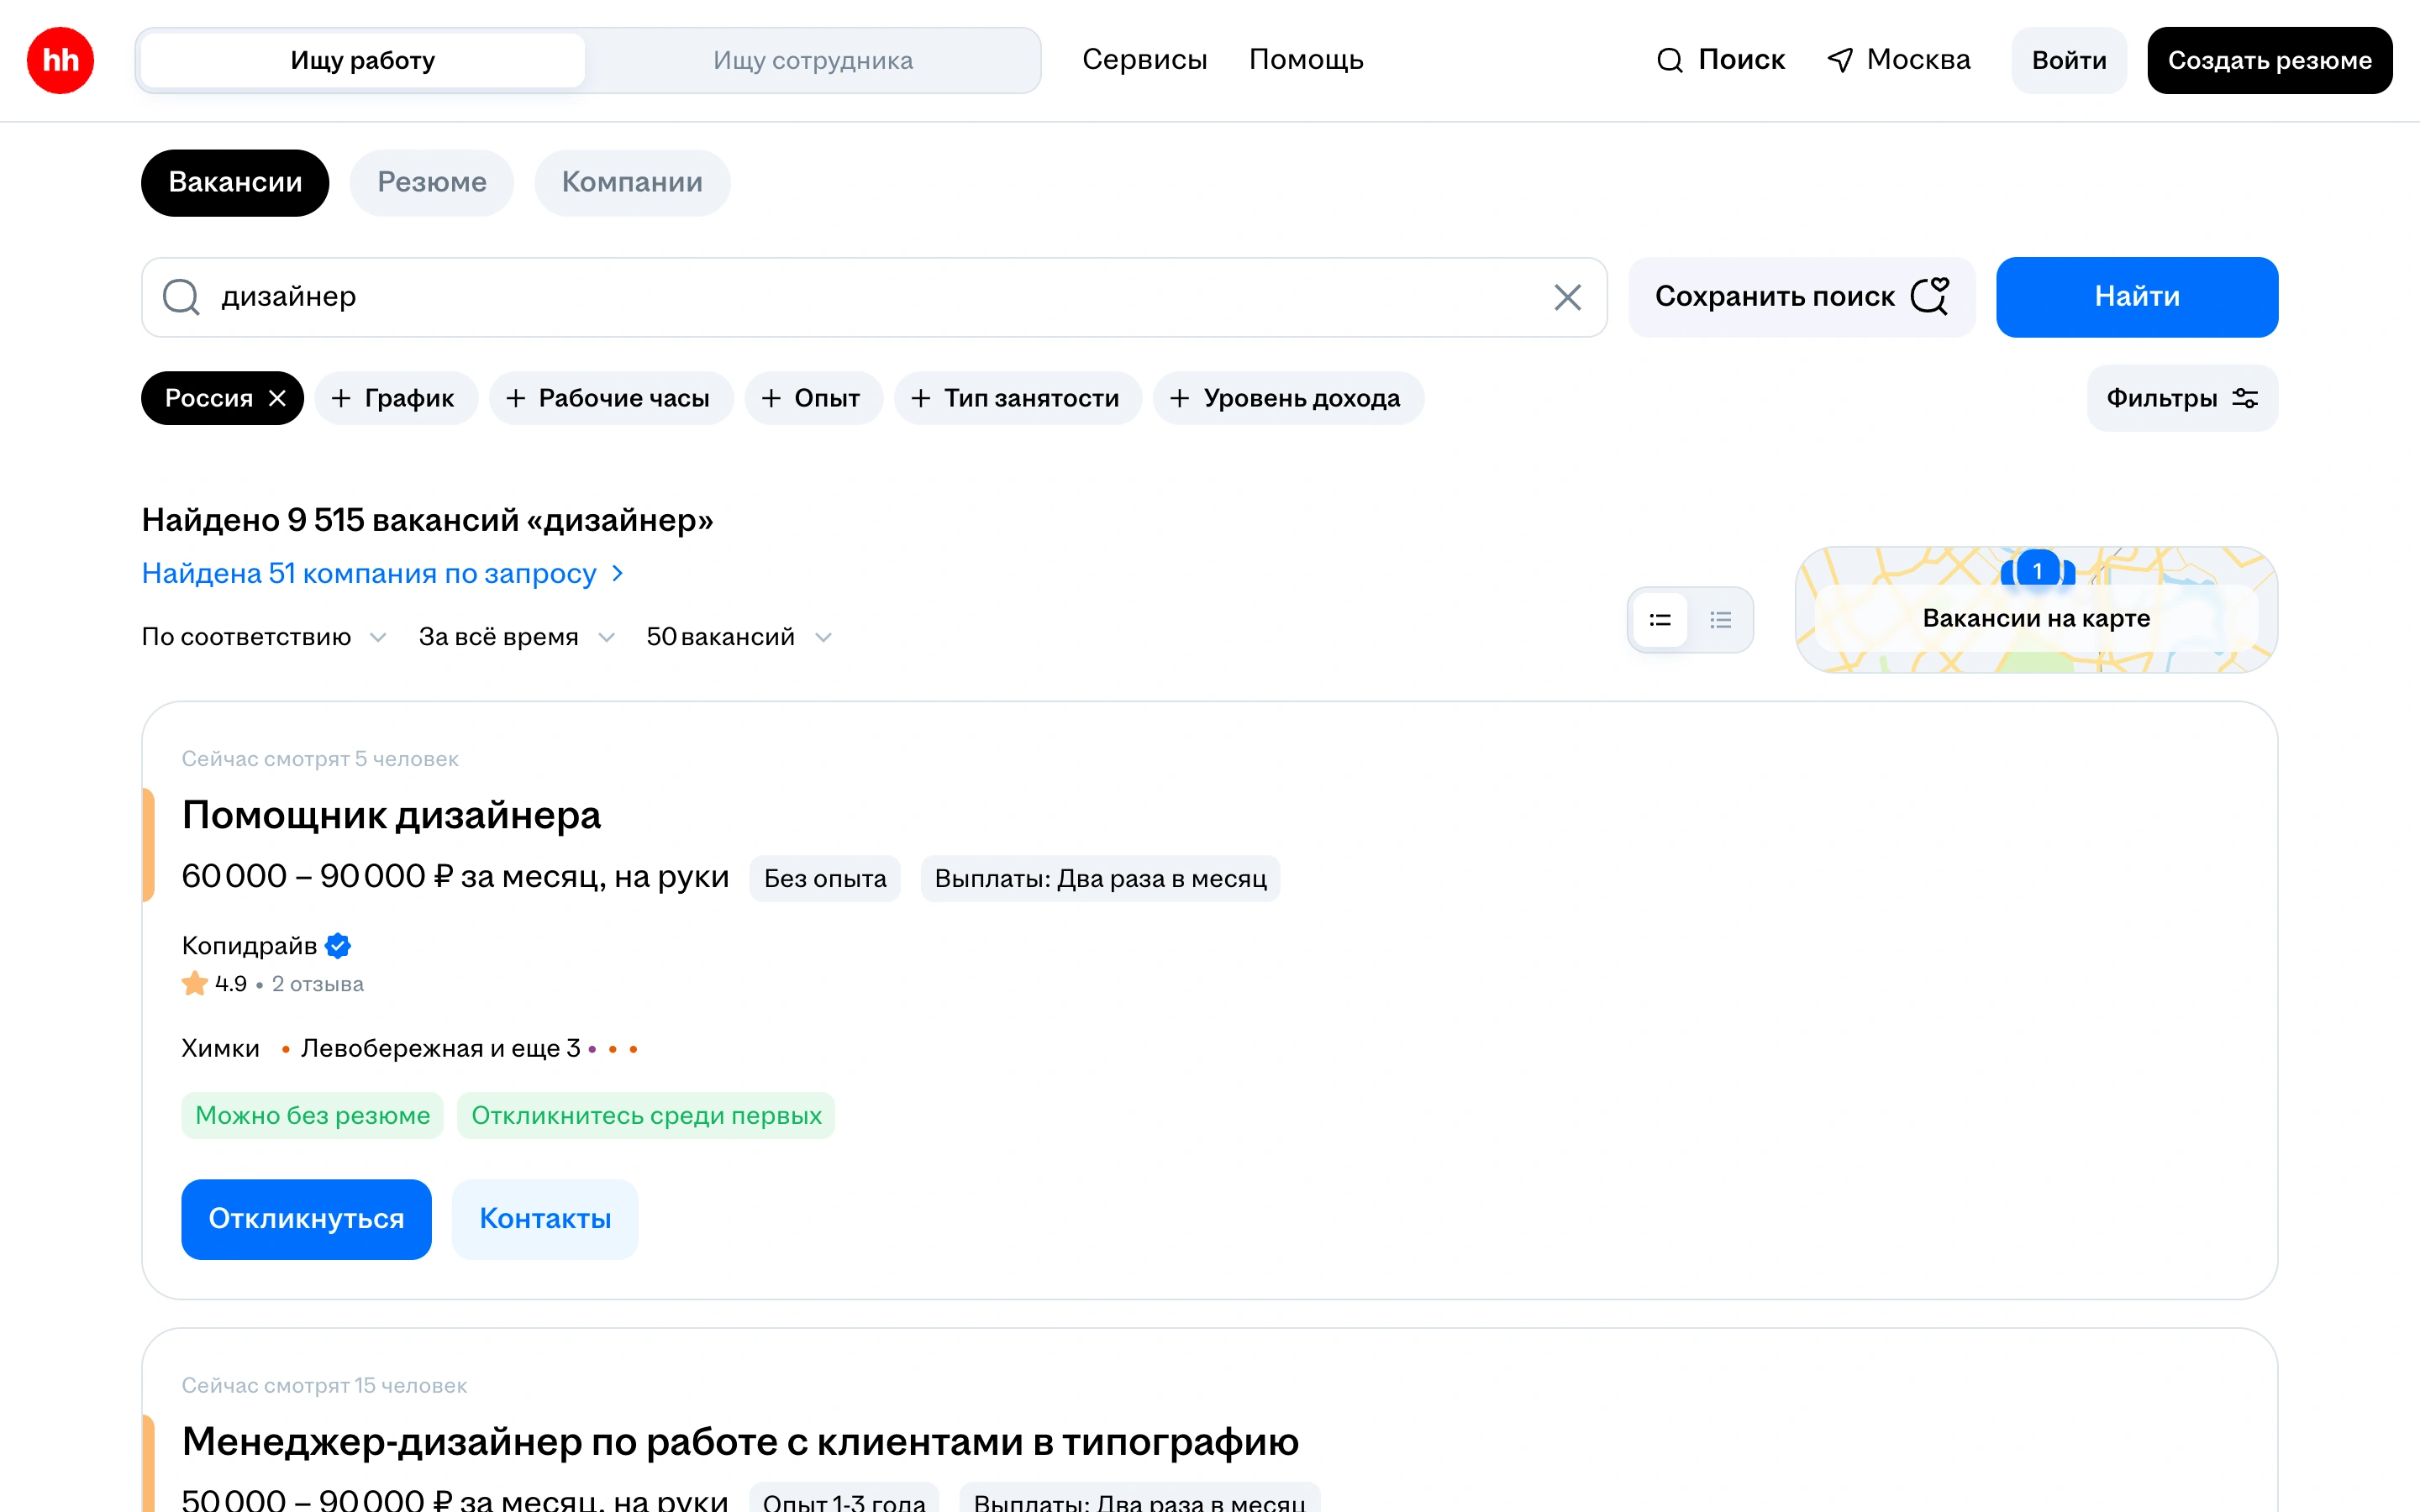Add the Уровень дохода filter
The height and width of the screenshot is (1512, 2420).
(x=1288, y=398)
